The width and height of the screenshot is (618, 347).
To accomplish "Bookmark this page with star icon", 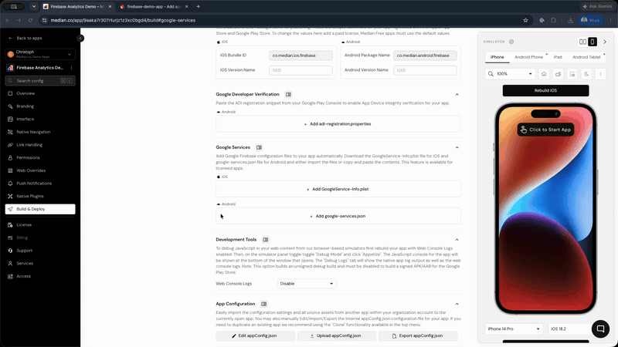I will pyautogui.click(x=525, y=21).
